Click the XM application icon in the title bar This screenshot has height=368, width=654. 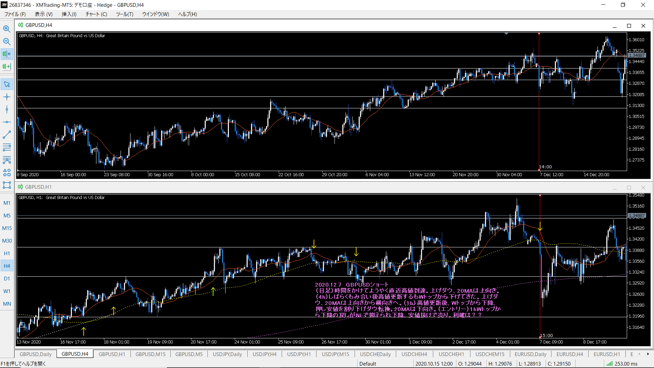point(4,5)
